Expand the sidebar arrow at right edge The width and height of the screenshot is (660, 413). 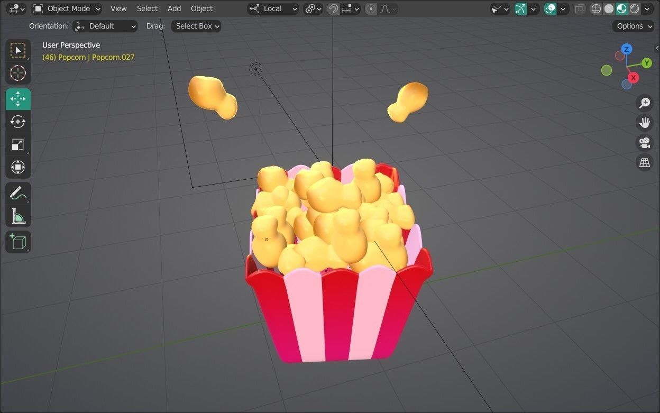tap(656, 48)
